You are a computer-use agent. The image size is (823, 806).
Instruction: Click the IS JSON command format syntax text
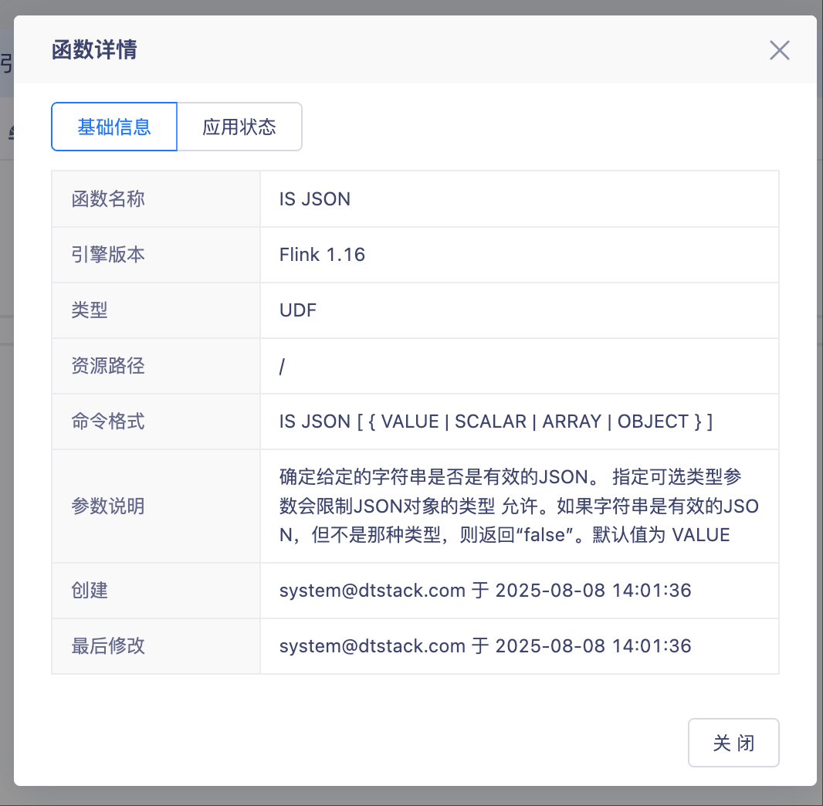pyautogui.click(x=496, y=422)
